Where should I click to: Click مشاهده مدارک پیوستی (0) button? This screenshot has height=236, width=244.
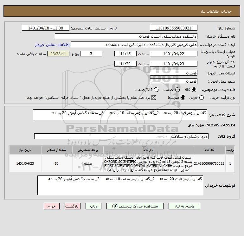135,206
